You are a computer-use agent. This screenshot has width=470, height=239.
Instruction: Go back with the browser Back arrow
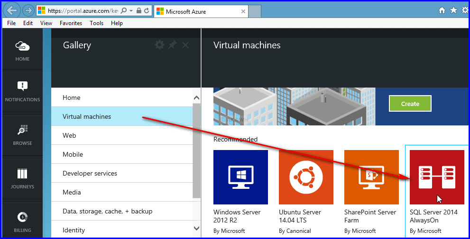click(x=12, y=11)
